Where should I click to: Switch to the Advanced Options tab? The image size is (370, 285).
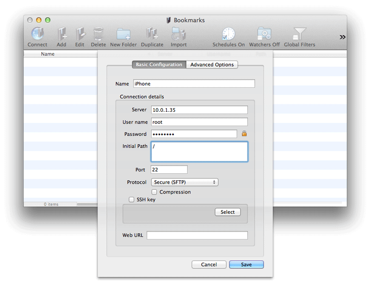(212, 65)
